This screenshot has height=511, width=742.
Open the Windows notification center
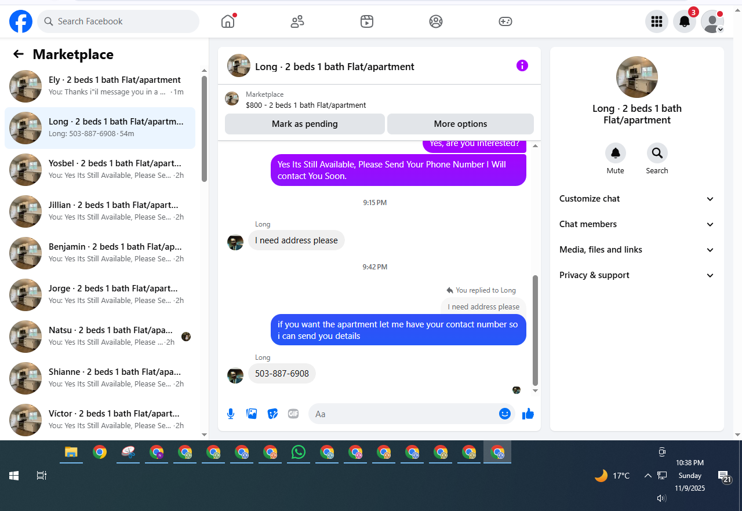click(723, 476)
